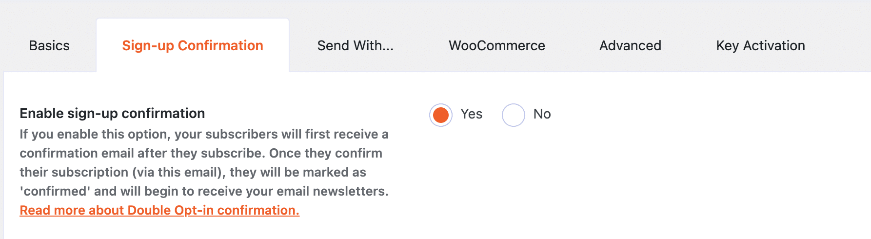This screenshot has height=239, width=871.
Task: Select the Sign-up Confirmation tab
Action: (x=193, y=46)
